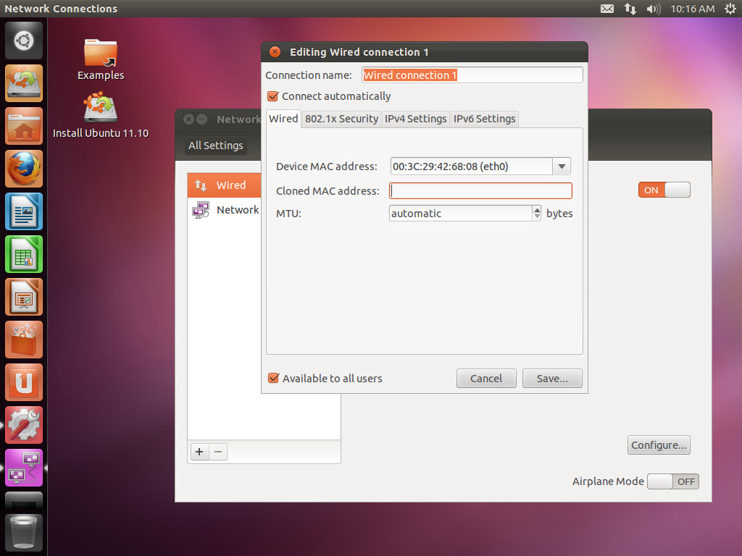The height and width of the screenshot is (556, 742).
Task: Open Install Ubuntu 11.10 desktop icon
Action: tap(101, 115)
